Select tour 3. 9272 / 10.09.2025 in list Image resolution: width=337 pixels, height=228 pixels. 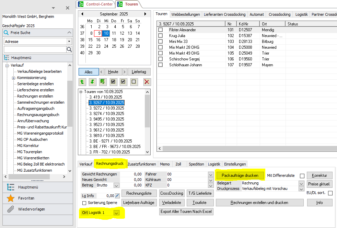point(106,108)
